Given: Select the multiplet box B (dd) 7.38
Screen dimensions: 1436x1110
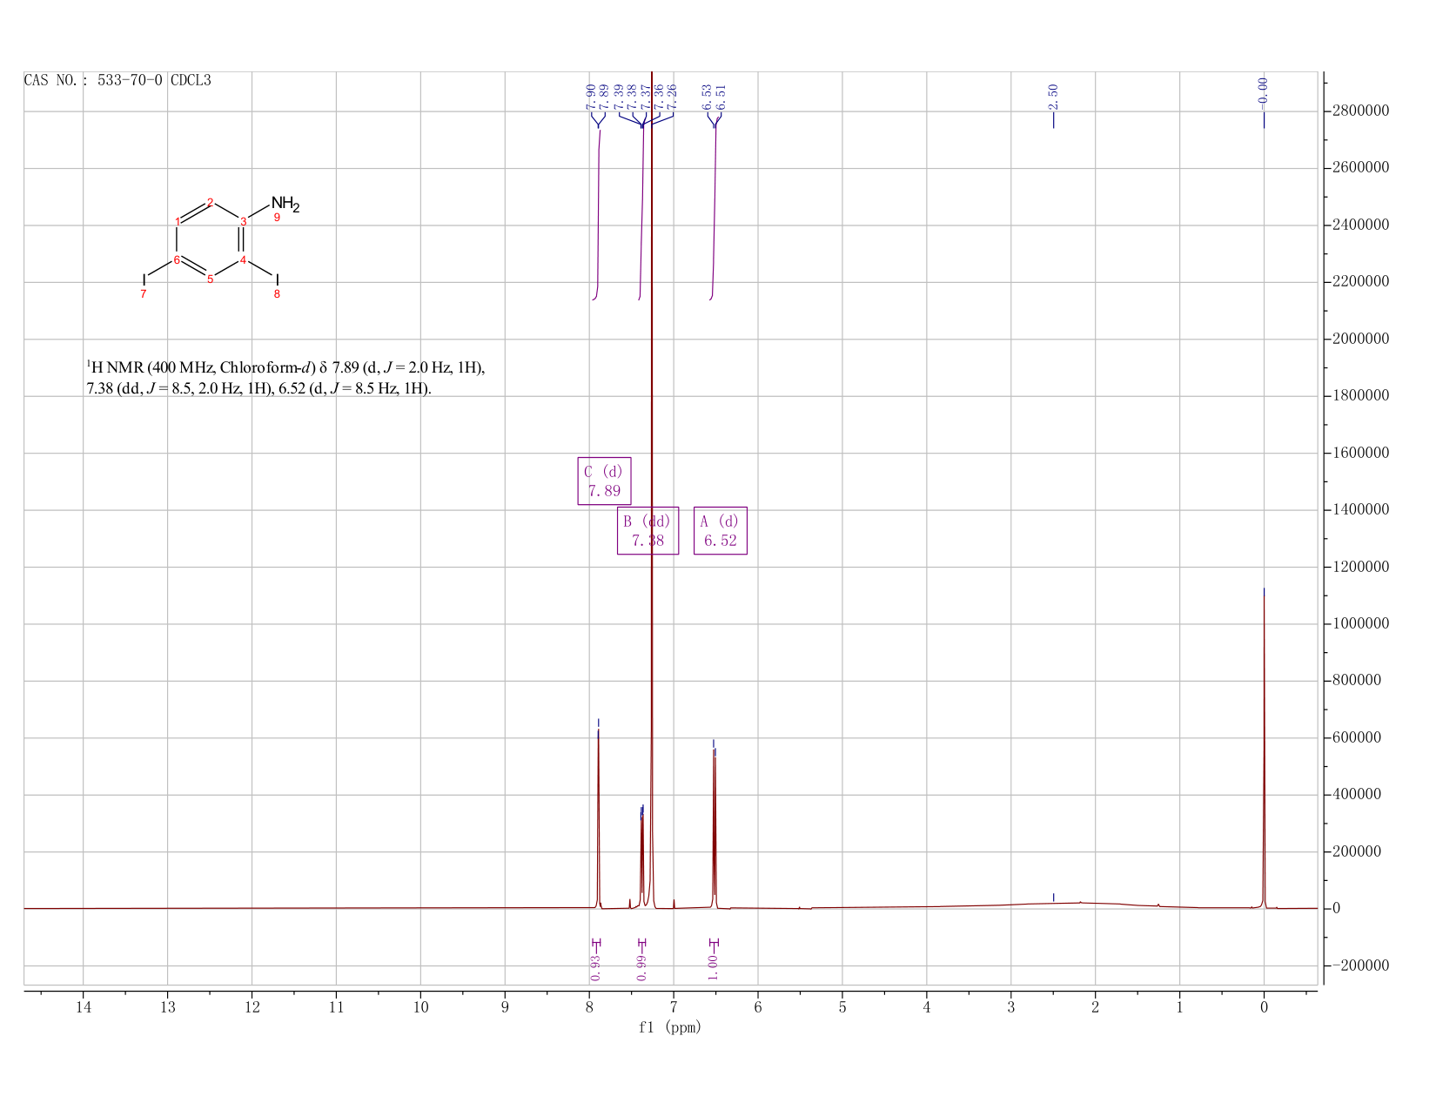Looking at the screenshot, I should (648, 530).
